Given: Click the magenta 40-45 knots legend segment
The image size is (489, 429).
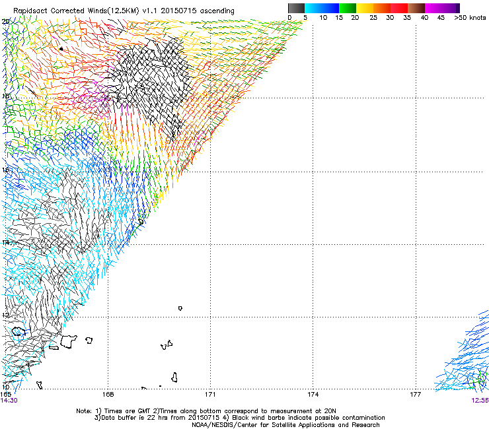Looking at the screenshot, I should coord(433,8).
